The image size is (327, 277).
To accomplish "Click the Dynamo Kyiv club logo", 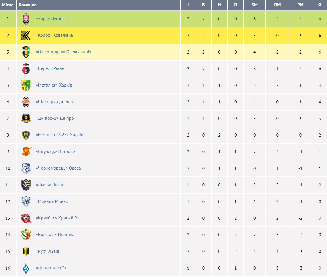I will tap(26, 268).
